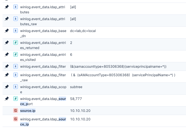Select field name winlog.event_data.ldap_scope

click(x=43, y=89)
